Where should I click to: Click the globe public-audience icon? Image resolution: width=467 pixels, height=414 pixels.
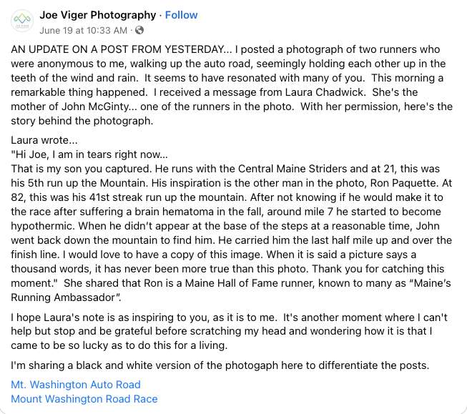coord(139,30)
